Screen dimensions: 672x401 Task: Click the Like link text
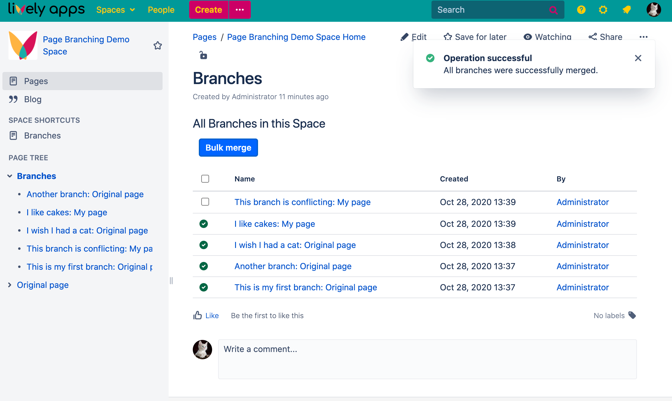(x=212, y=315)
